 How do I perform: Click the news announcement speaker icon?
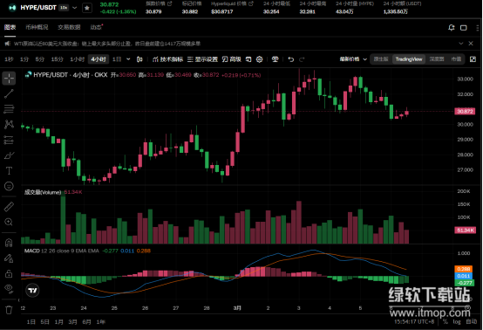coord(8,44)
